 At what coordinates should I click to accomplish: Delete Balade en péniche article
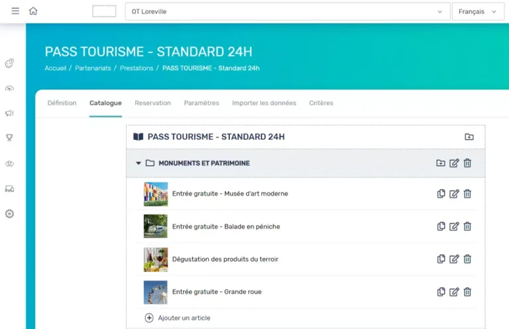click(x=467, y=226)
